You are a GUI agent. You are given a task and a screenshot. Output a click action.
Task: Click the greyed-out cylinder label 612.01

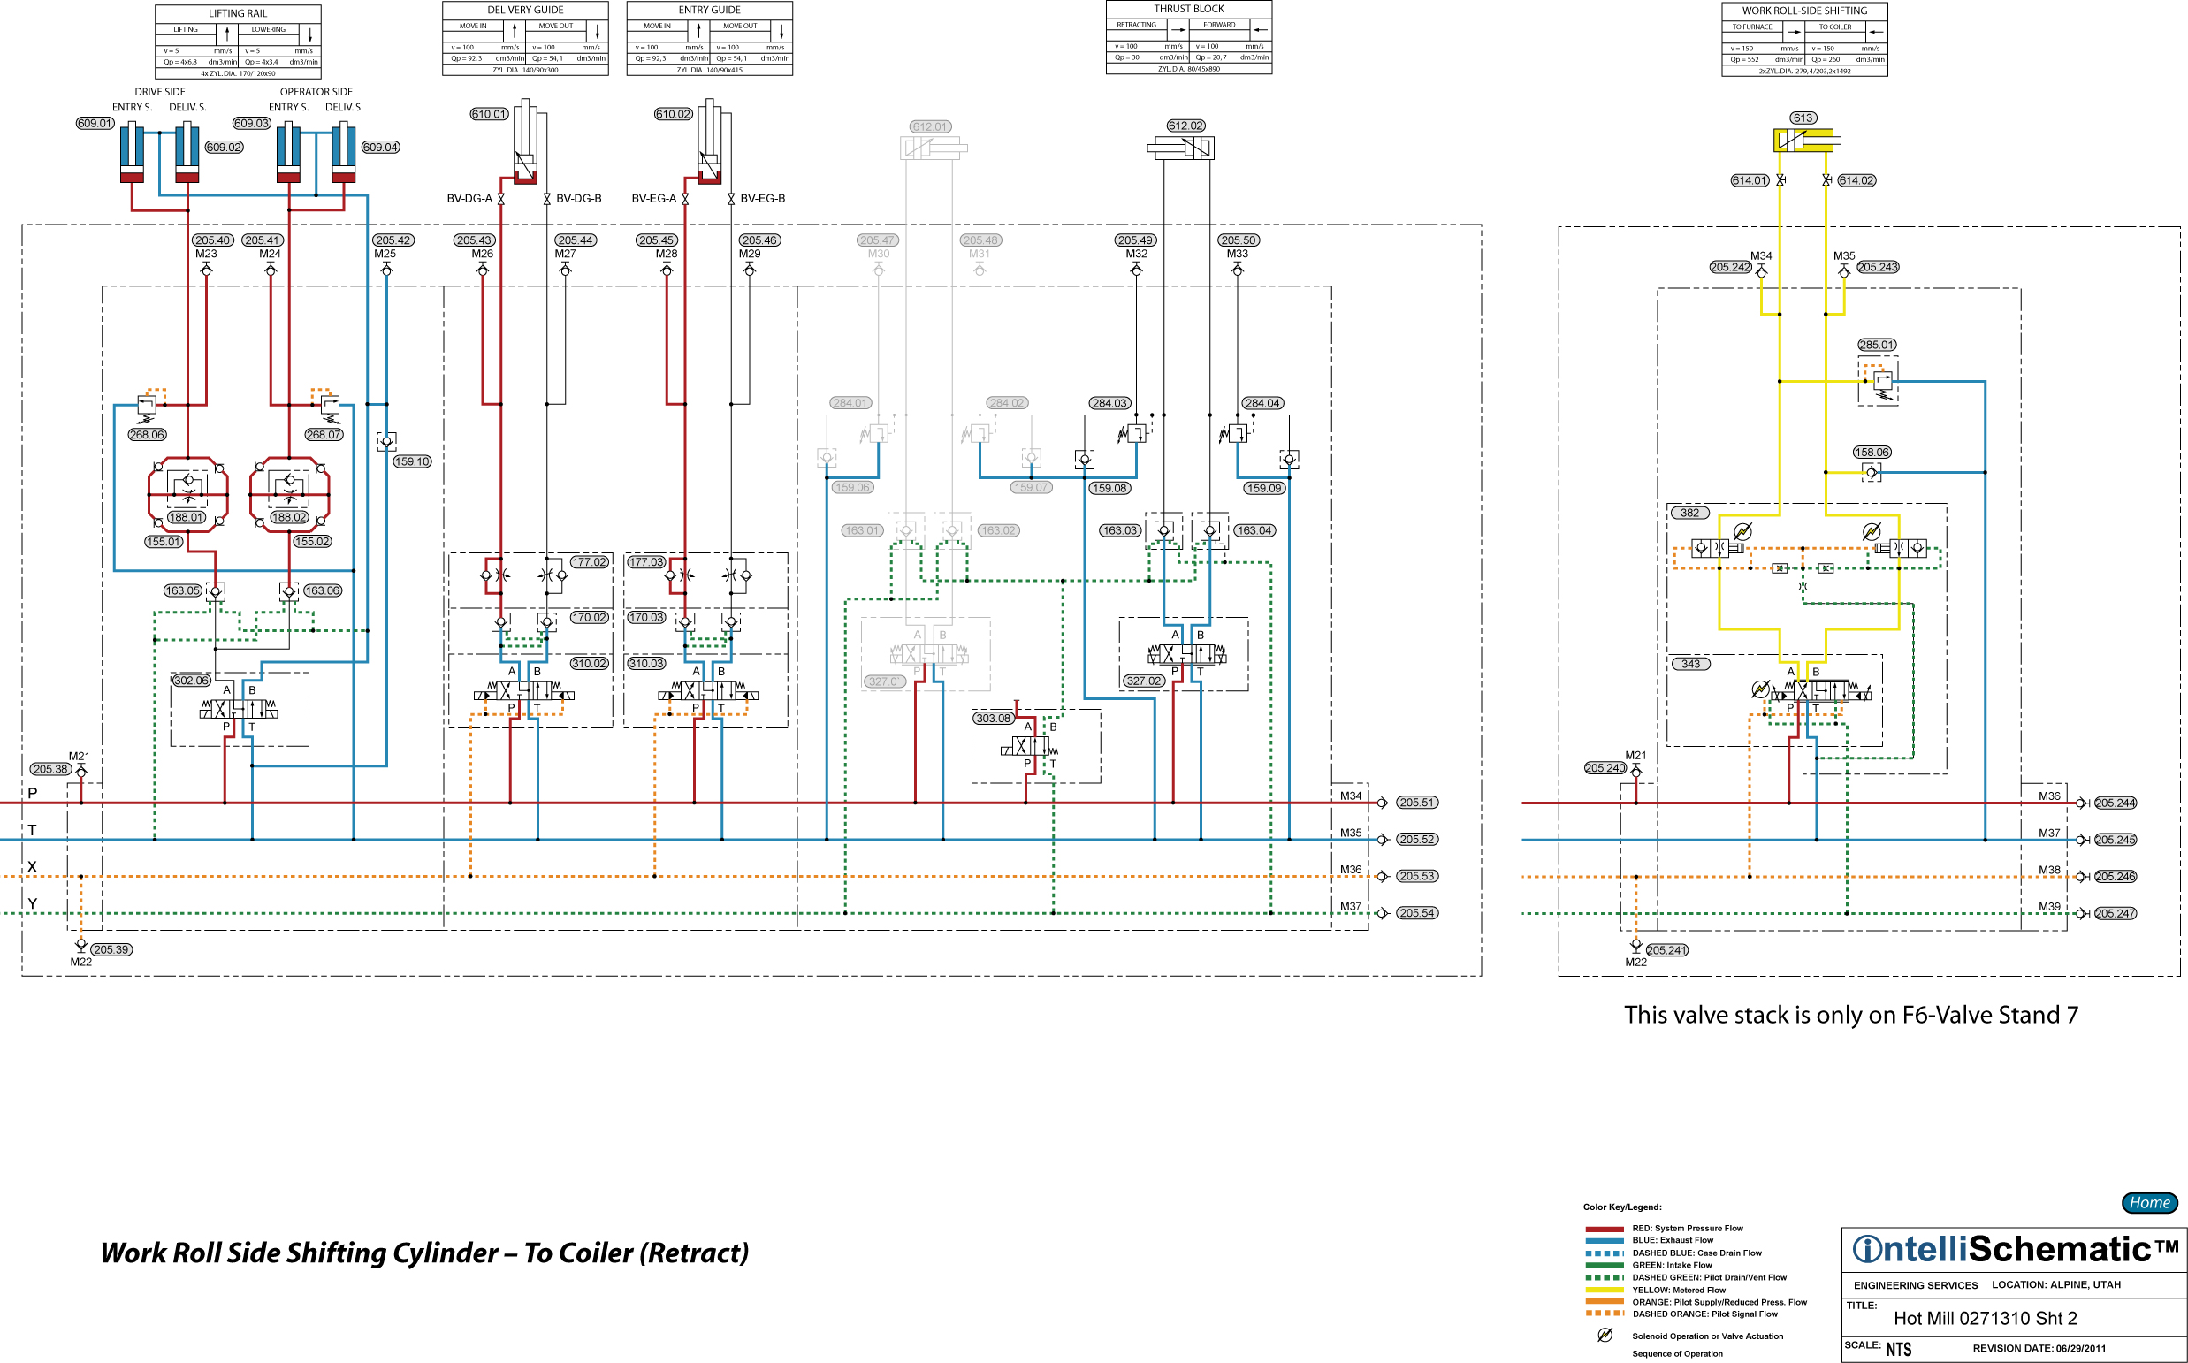(x=929, y=127)
